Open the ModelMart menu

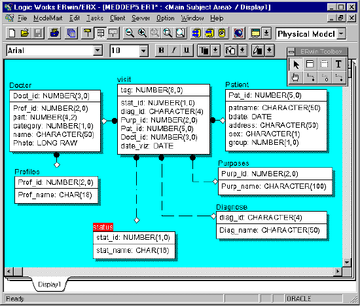point(48,18)
